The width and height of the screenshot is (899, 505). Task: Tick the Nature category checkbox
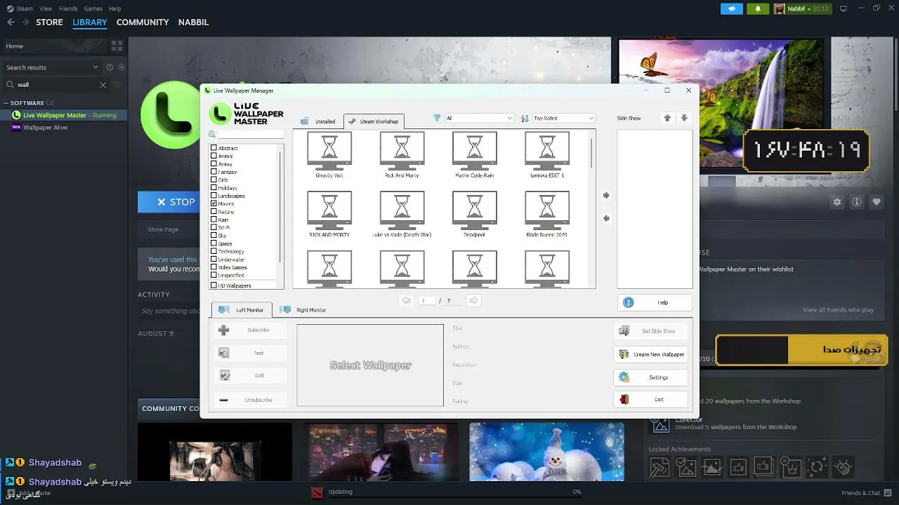(x=214, y=212)
